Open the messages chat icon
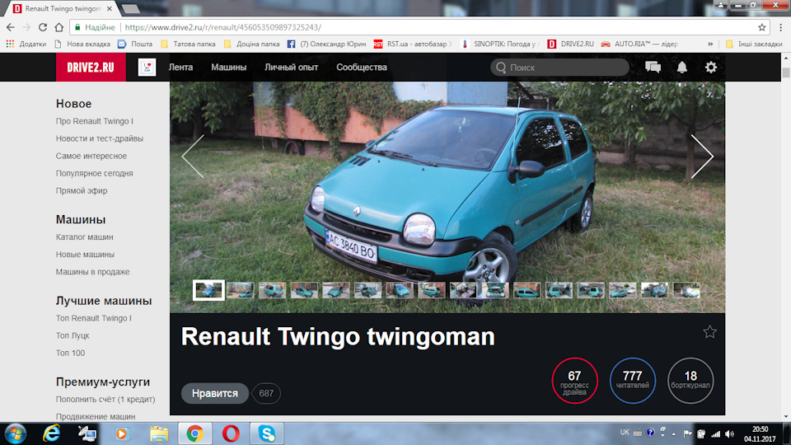This screenshot has height=445, width=791. 653,67
